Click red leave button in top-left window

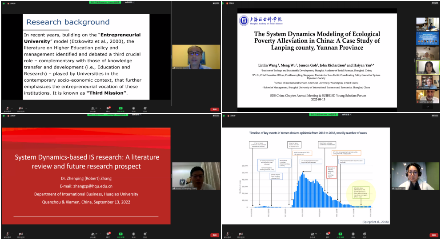click(x=215, y=109)
